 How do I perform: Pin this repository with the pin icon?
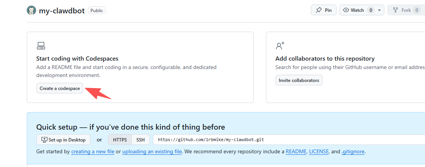tap(318, 10)
